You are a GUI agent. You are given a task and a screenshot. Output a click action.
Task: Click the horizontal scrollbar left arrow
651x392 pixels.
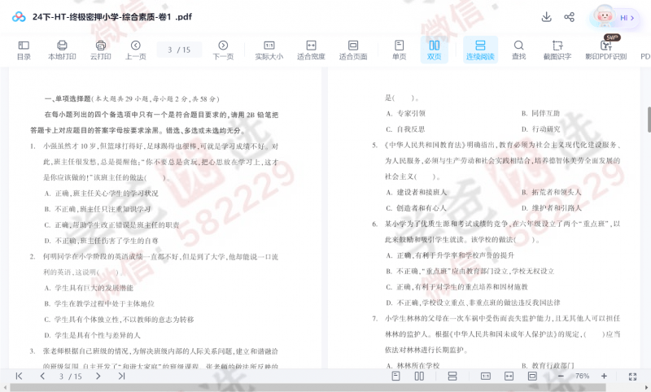[5, 387]
